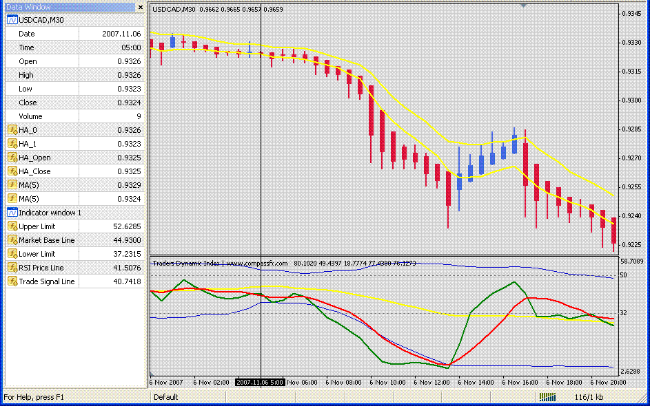Click the Indicator window 1 icon

tap(12, 213)
